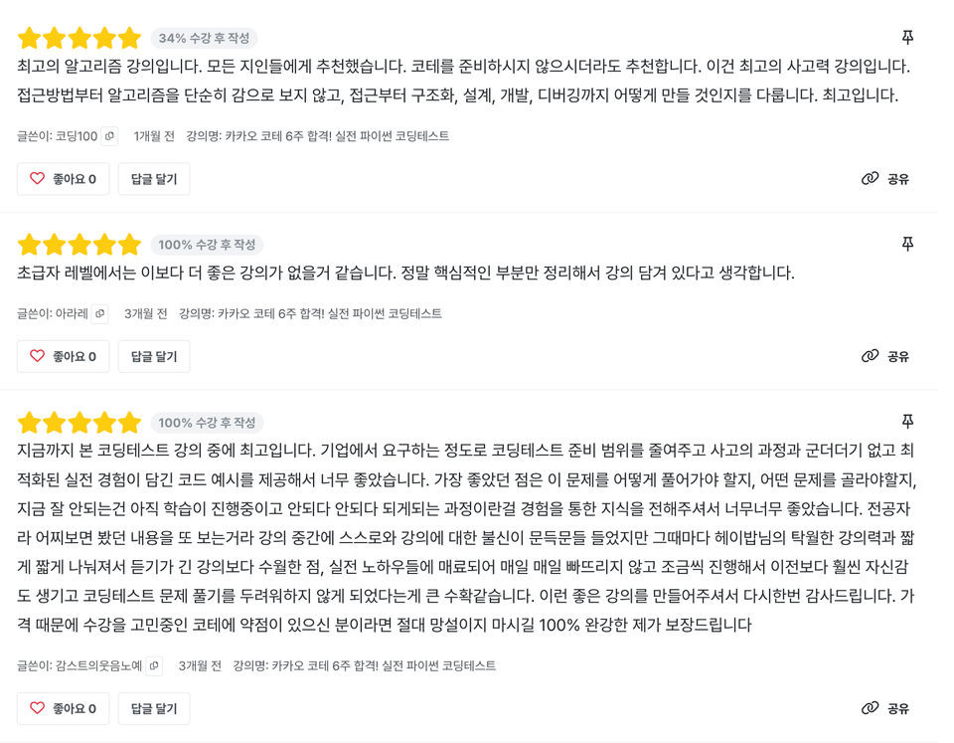Copy the username 아라레
This screenshot has height=743, width=954.
(x=100, y=314)
